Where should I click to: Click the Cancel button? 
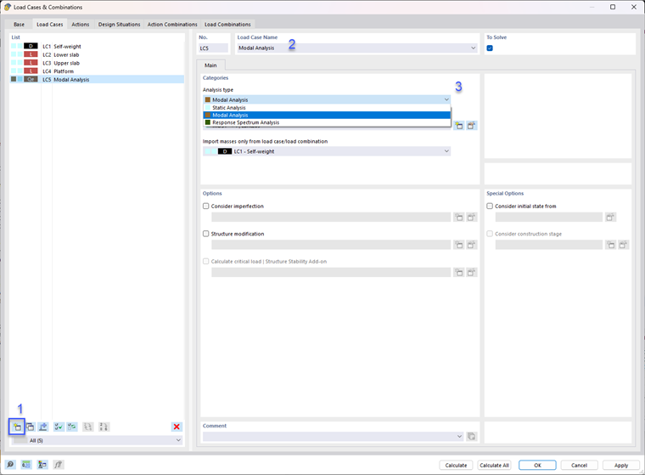[x=579, y=465]
